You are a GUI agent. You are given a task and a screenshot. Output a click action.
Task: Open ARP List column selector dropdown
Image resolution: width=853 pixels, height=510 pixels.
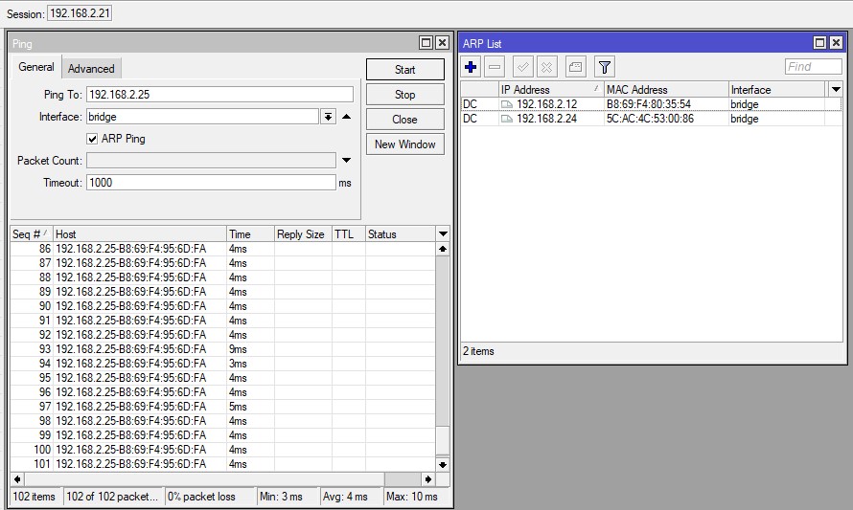click(x=836, y=89)
